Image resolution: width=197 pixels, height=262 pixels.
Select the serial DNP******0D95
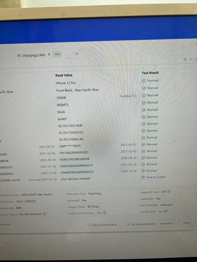pyautogui.click(x=70, y=146)
